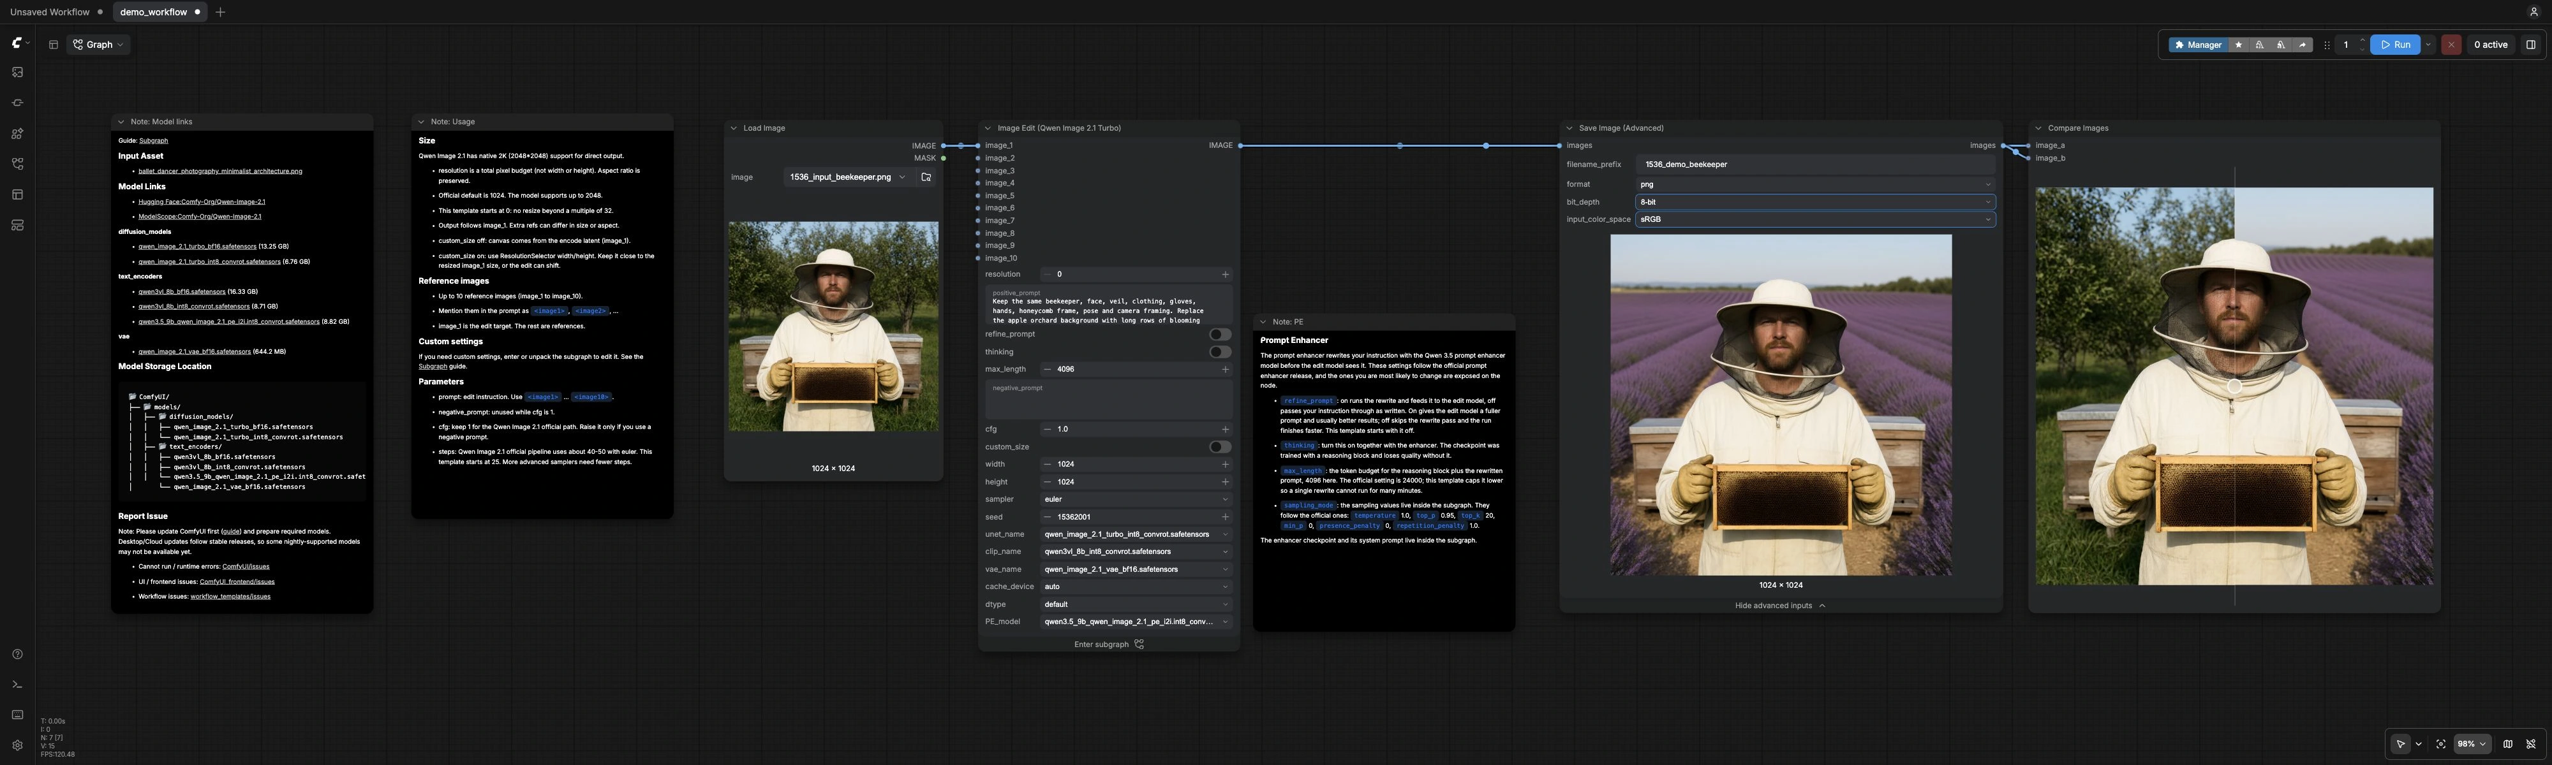The image size is (2552, 765).
Task: Open the Hugging Face Qwen-Image-2.1 link
Action: tap(201, 202)
